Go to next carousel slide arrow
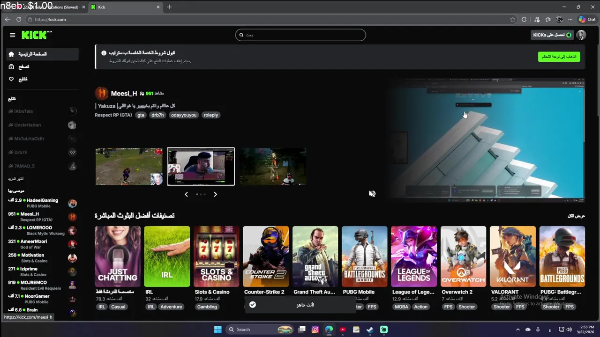 (x=215, y=194)
